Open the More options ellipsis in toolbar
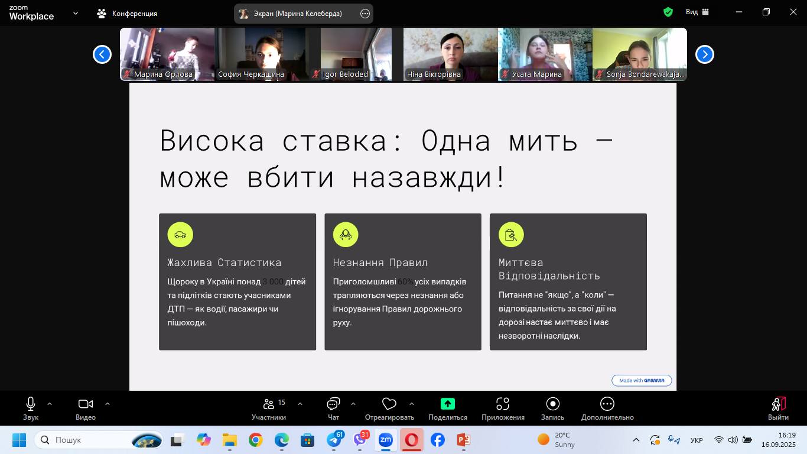 point(607,408)
